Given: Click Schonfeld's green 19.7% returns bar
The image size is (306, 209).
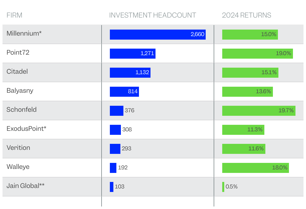Looking at the screenshot, I should tap(259, 111).
